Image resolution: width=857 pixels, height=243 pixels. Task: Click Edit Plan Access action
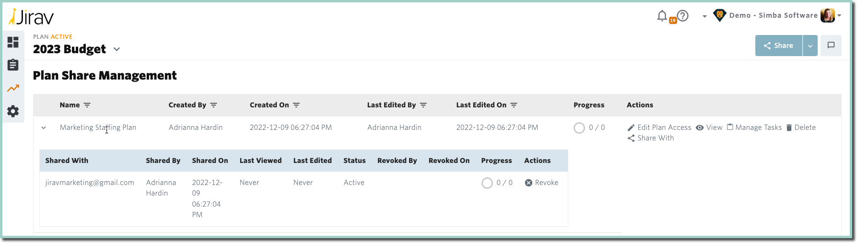pos(659,127)
